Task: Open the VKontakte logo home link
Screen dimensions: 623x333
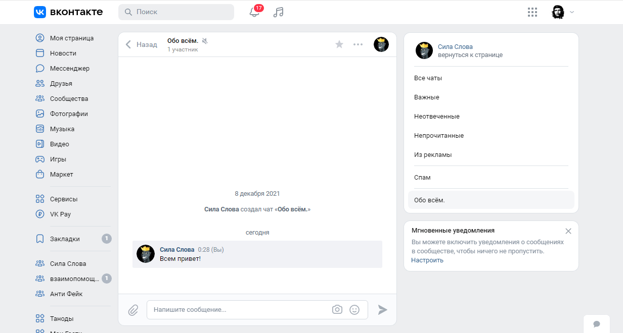Action: pyautogui.click(x=68, y=12)
